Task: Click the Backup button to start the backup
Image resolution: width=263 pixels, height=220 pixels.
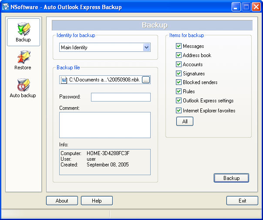Action: tap(231, 178)
